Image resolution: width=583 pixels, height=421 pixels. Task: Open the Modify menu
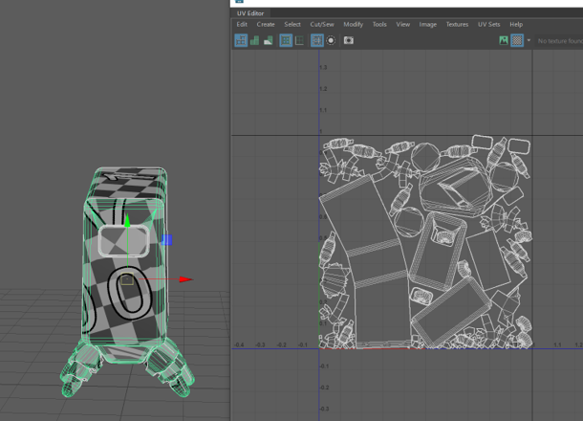[x=353, y=24]
